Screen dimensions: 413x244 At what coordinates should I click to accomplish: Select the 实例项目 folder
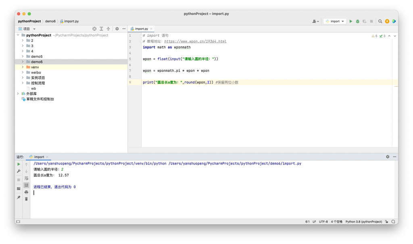[x=38, y=78]
